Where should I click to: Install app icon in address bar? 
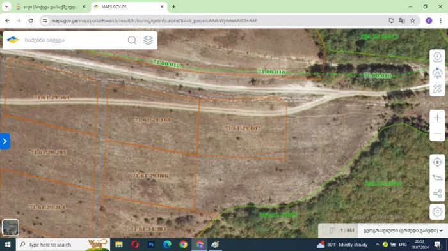pyautogui.click(x=392, y=20)
